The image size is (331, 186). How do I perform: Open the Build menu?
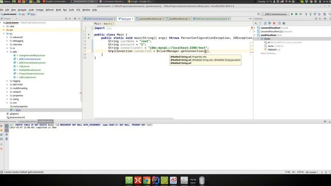[58, 10]
